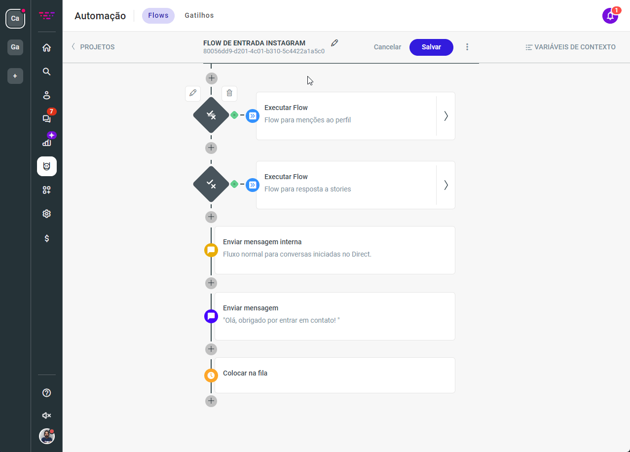The width and height of the screenshot is (630, 452).
Task: Click the Cancelar button
Action: pyautogui.click(x=387, y=47)
